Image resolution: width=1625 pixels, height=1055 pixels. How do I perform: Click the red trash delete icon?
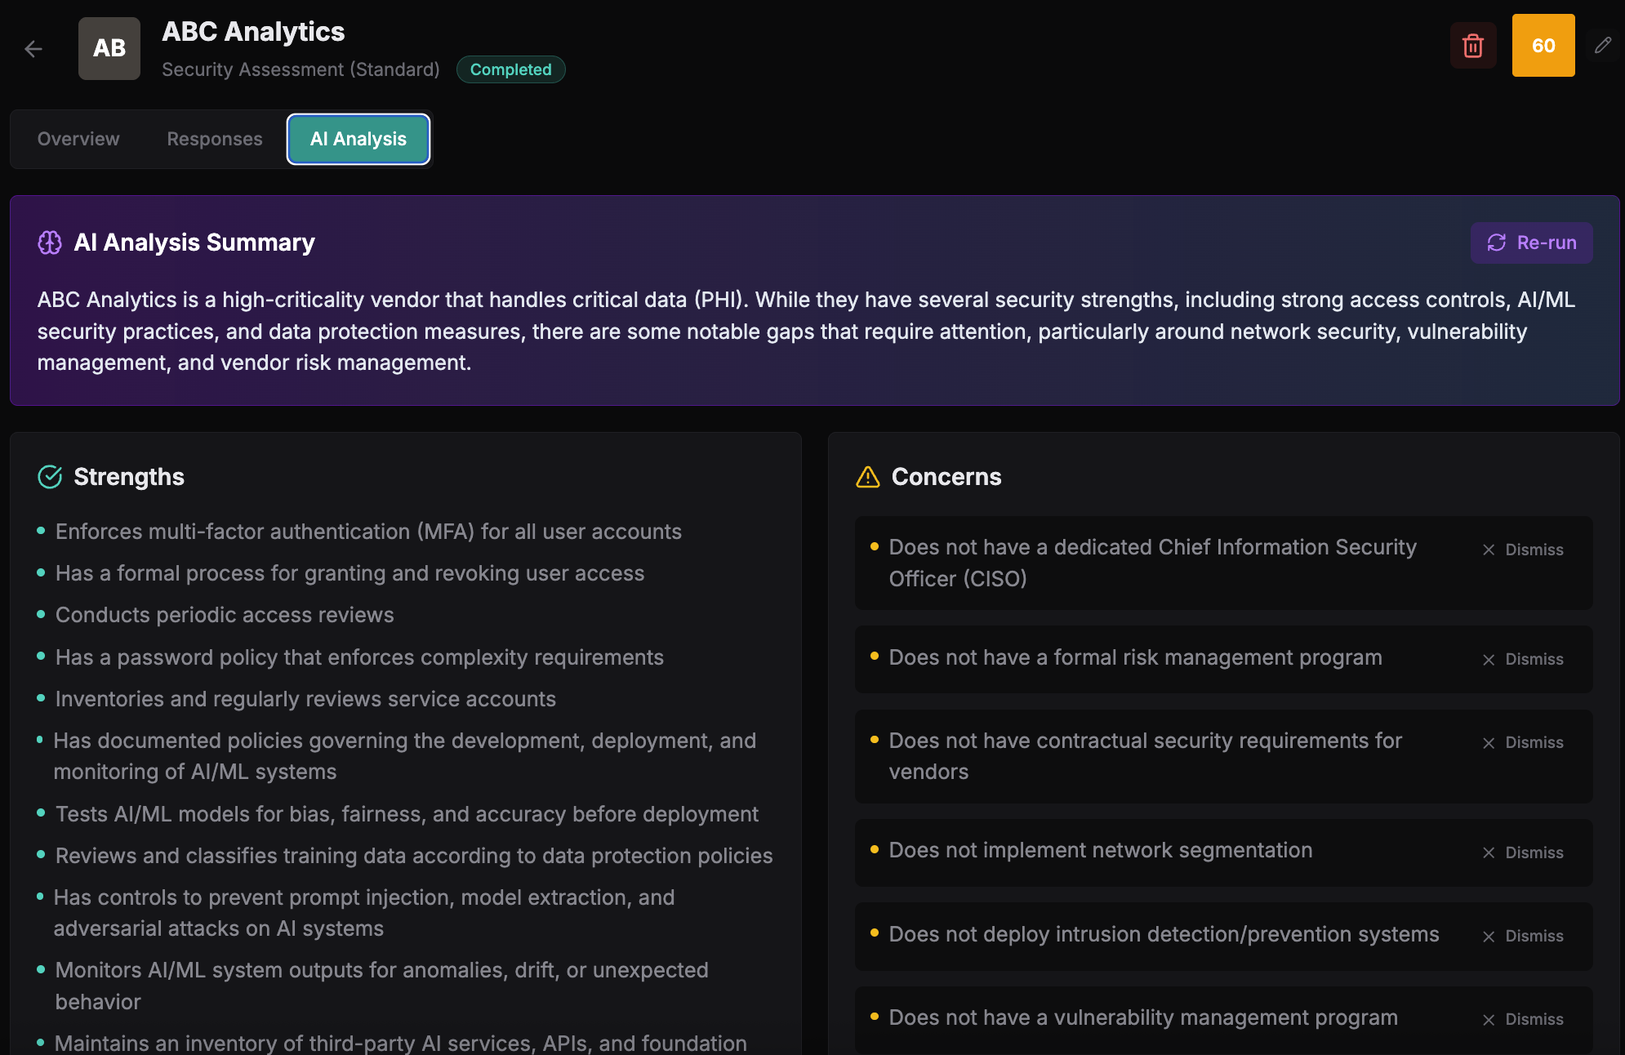tap(1473, 46)
